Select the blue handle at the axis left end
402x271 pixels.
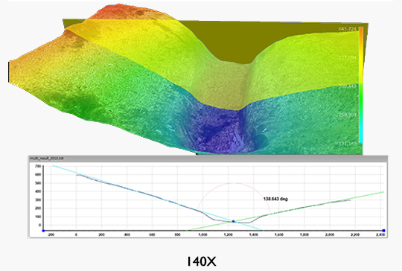[x=43, y=231]
